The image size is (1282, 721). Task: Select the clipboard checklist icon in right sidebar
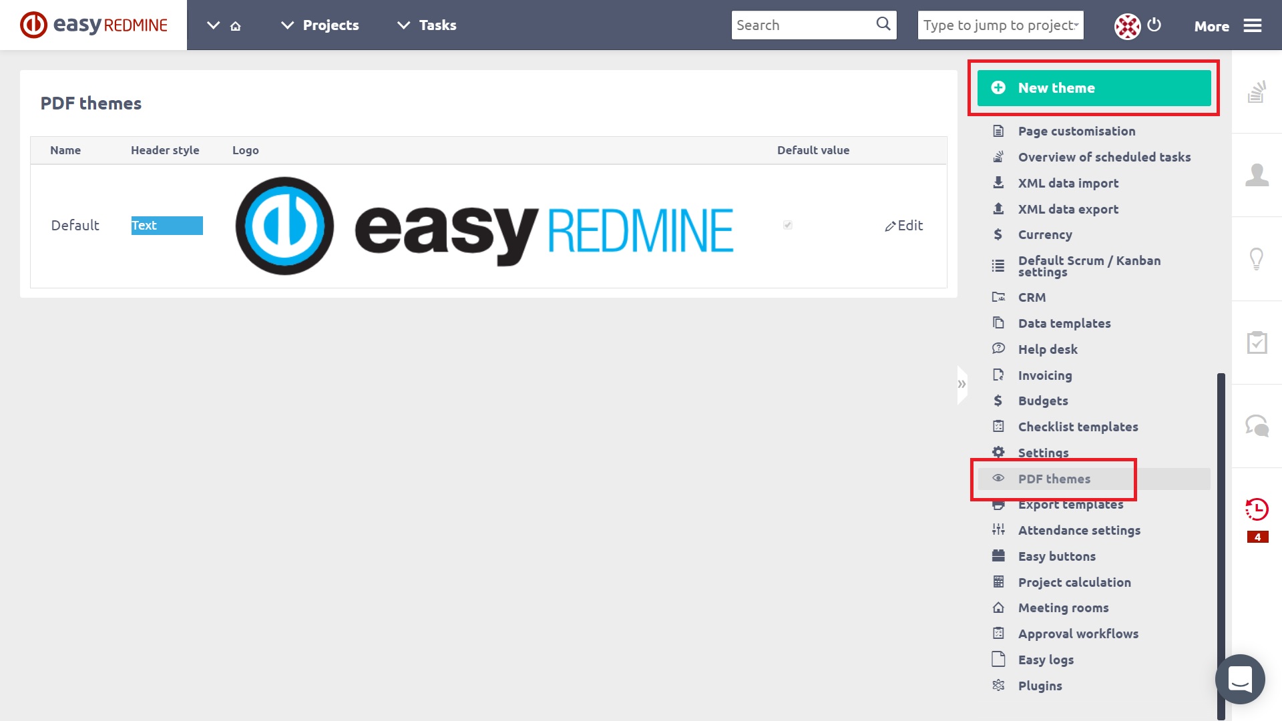(1258, 342)
